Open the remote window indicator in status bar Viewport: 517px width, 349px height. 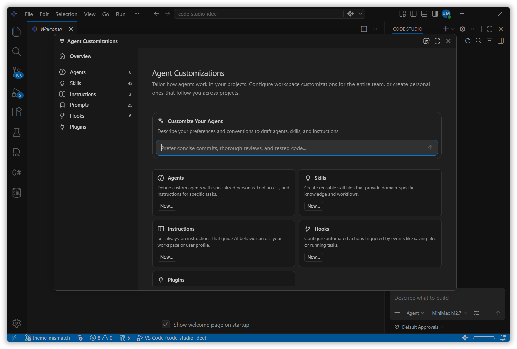click(14, 338)
